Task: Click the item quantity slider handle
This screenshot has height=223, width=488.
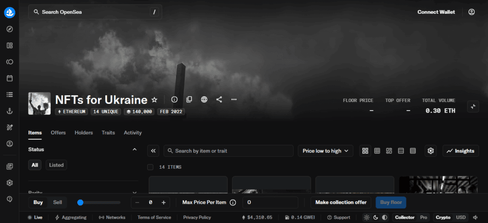Action: coord(81,203)
